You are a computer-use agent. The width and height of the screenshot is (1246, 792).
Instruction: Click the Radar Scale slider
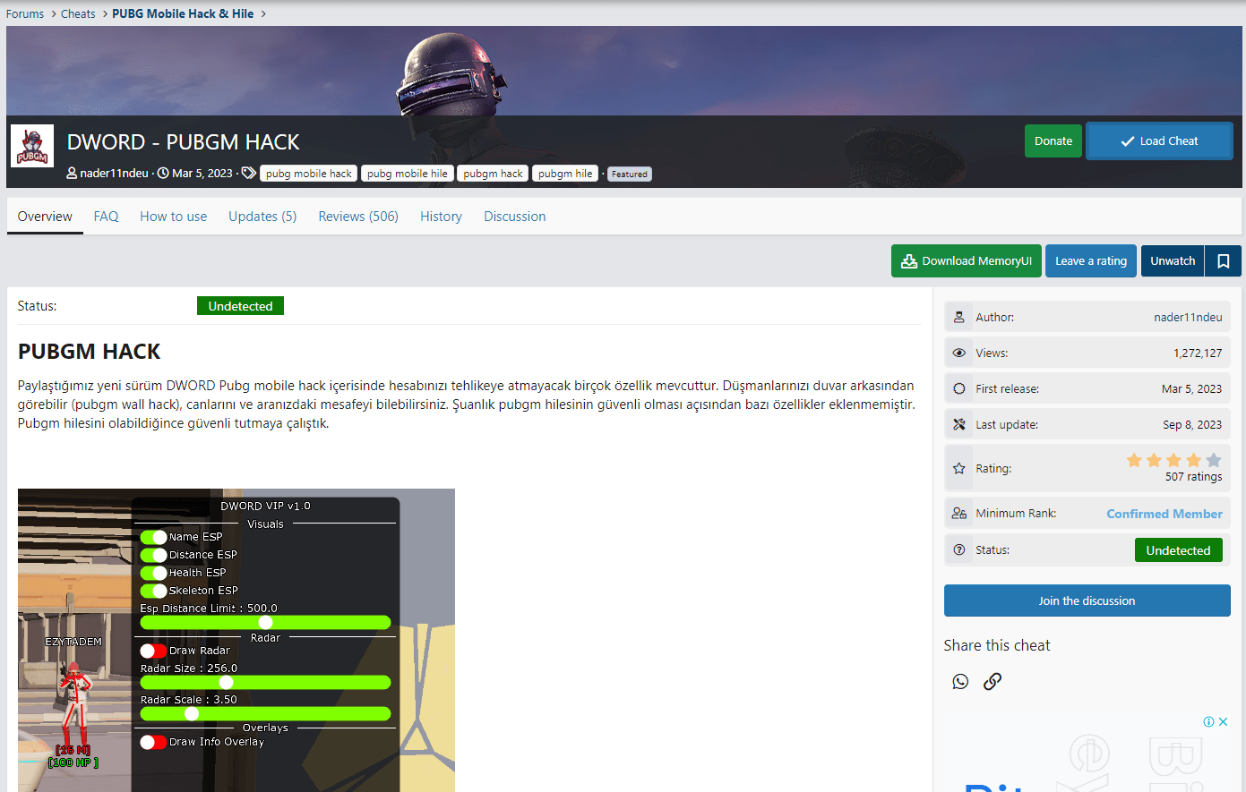tap(266, 713)
